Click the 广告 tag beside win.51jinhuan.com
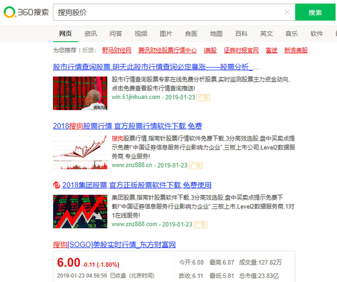The width and height of the screenshot is (337, 282). coord(203,98)
